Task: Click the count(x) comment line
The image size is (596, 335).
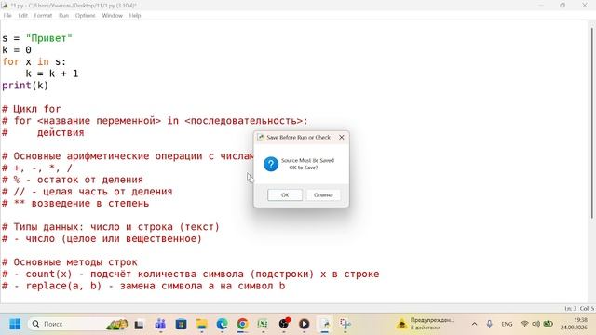Action: tap(190, 274)
